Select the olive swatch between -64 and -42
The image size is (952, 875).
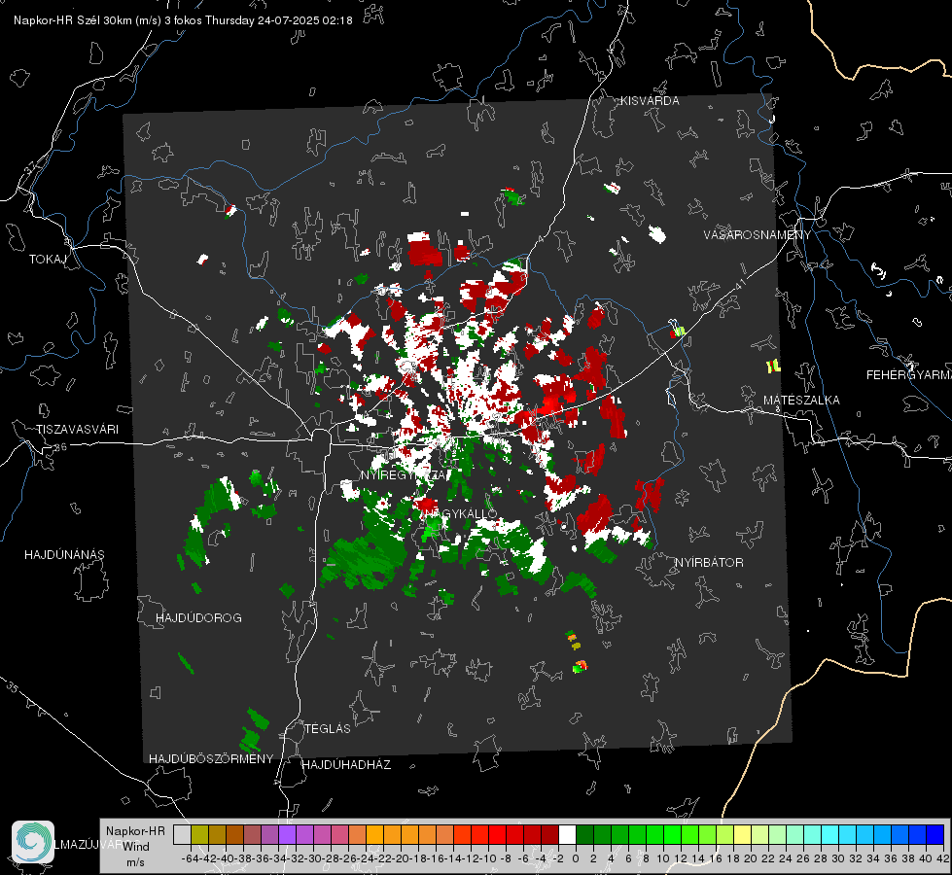199,834
